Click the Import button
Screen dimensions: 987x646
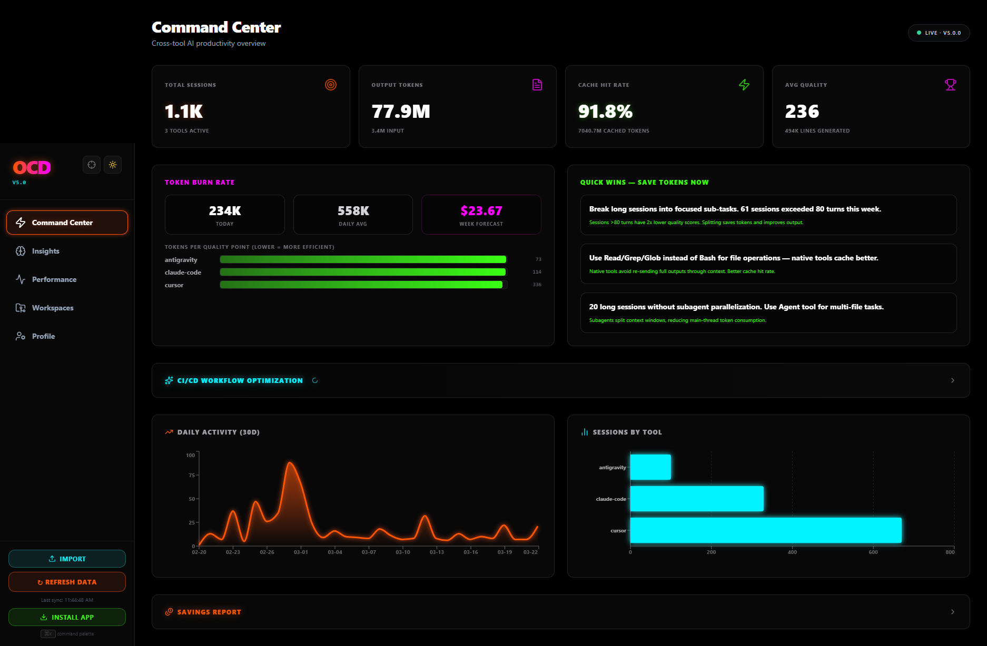67,559
